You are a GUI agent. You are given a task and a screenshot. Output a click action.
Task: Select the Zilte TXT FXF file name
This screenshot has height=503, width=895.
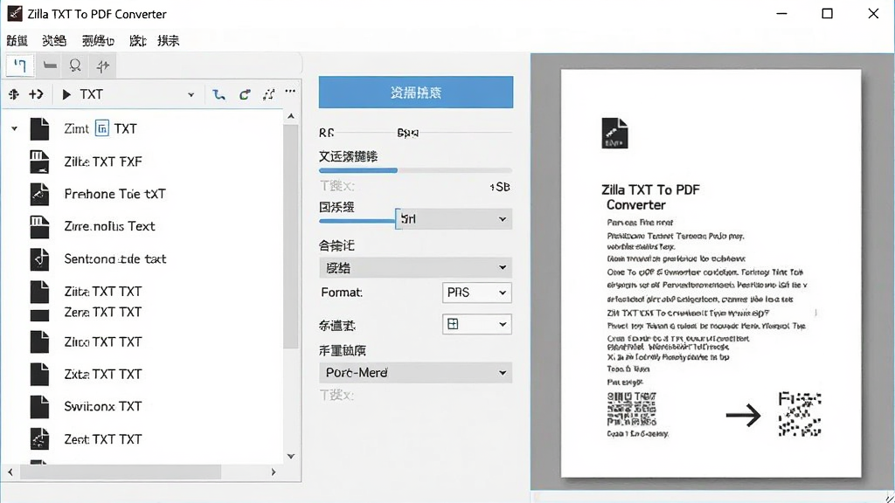[x=103, y=162]
